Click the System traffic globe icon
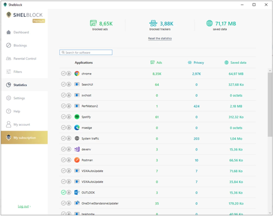The image size is (273, 216). [77, 138]
